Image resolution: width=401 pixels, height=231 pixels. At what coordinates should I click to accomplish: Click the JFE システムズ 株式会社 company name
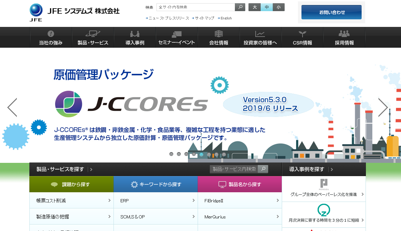(x=83, y=11)
